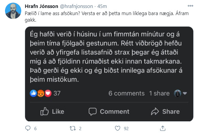Image resolution: width=198 pixels, height=134 pixels.
Task: Click the Facebook Like button
Action: (52, 112)
